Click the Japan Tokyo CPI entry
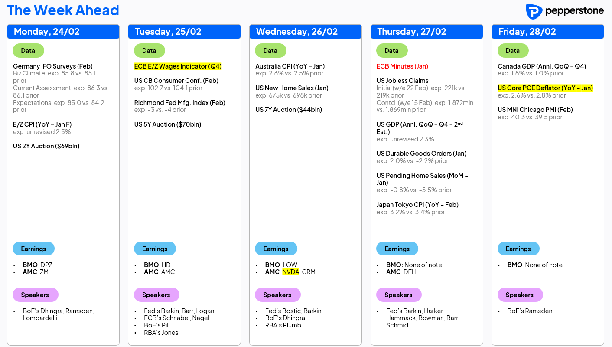The width and height of the screenshot is (612, 347). 417,205
